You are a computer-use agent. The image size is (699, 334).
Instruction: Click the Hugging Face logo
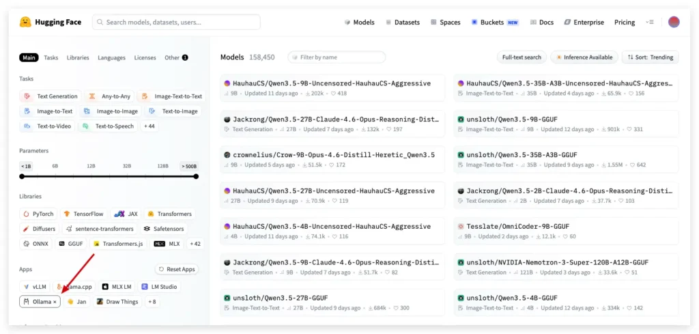tap(51, 22)
